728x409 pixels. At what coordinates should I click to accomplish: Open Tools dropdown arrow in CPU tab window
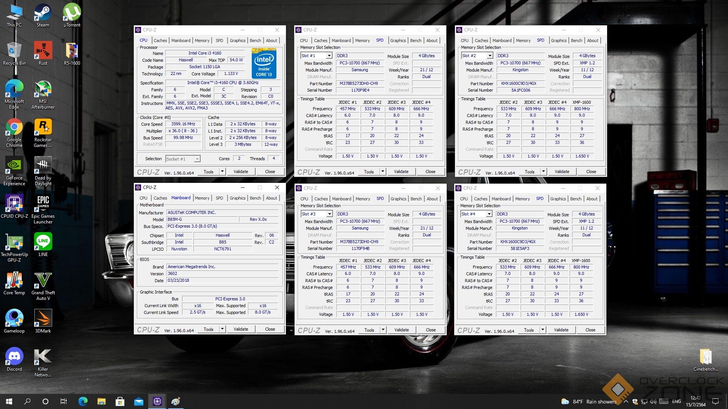(x=222, y=172)
